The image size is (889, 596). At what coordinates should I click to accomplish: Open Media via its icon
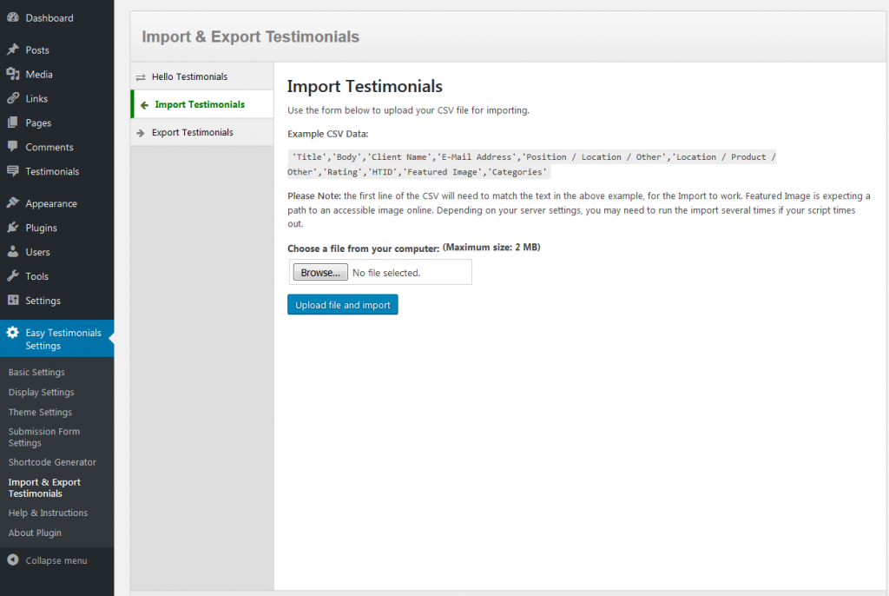pyautogui.click(x=13, y=74)
